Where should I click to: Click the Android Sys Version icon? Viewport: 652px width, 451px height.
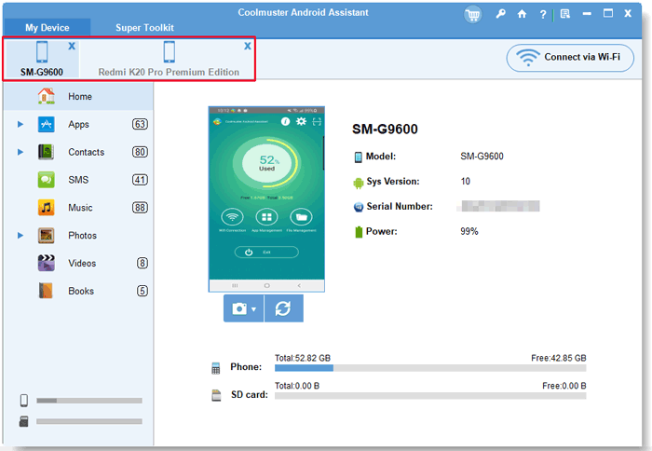[358, 183]
